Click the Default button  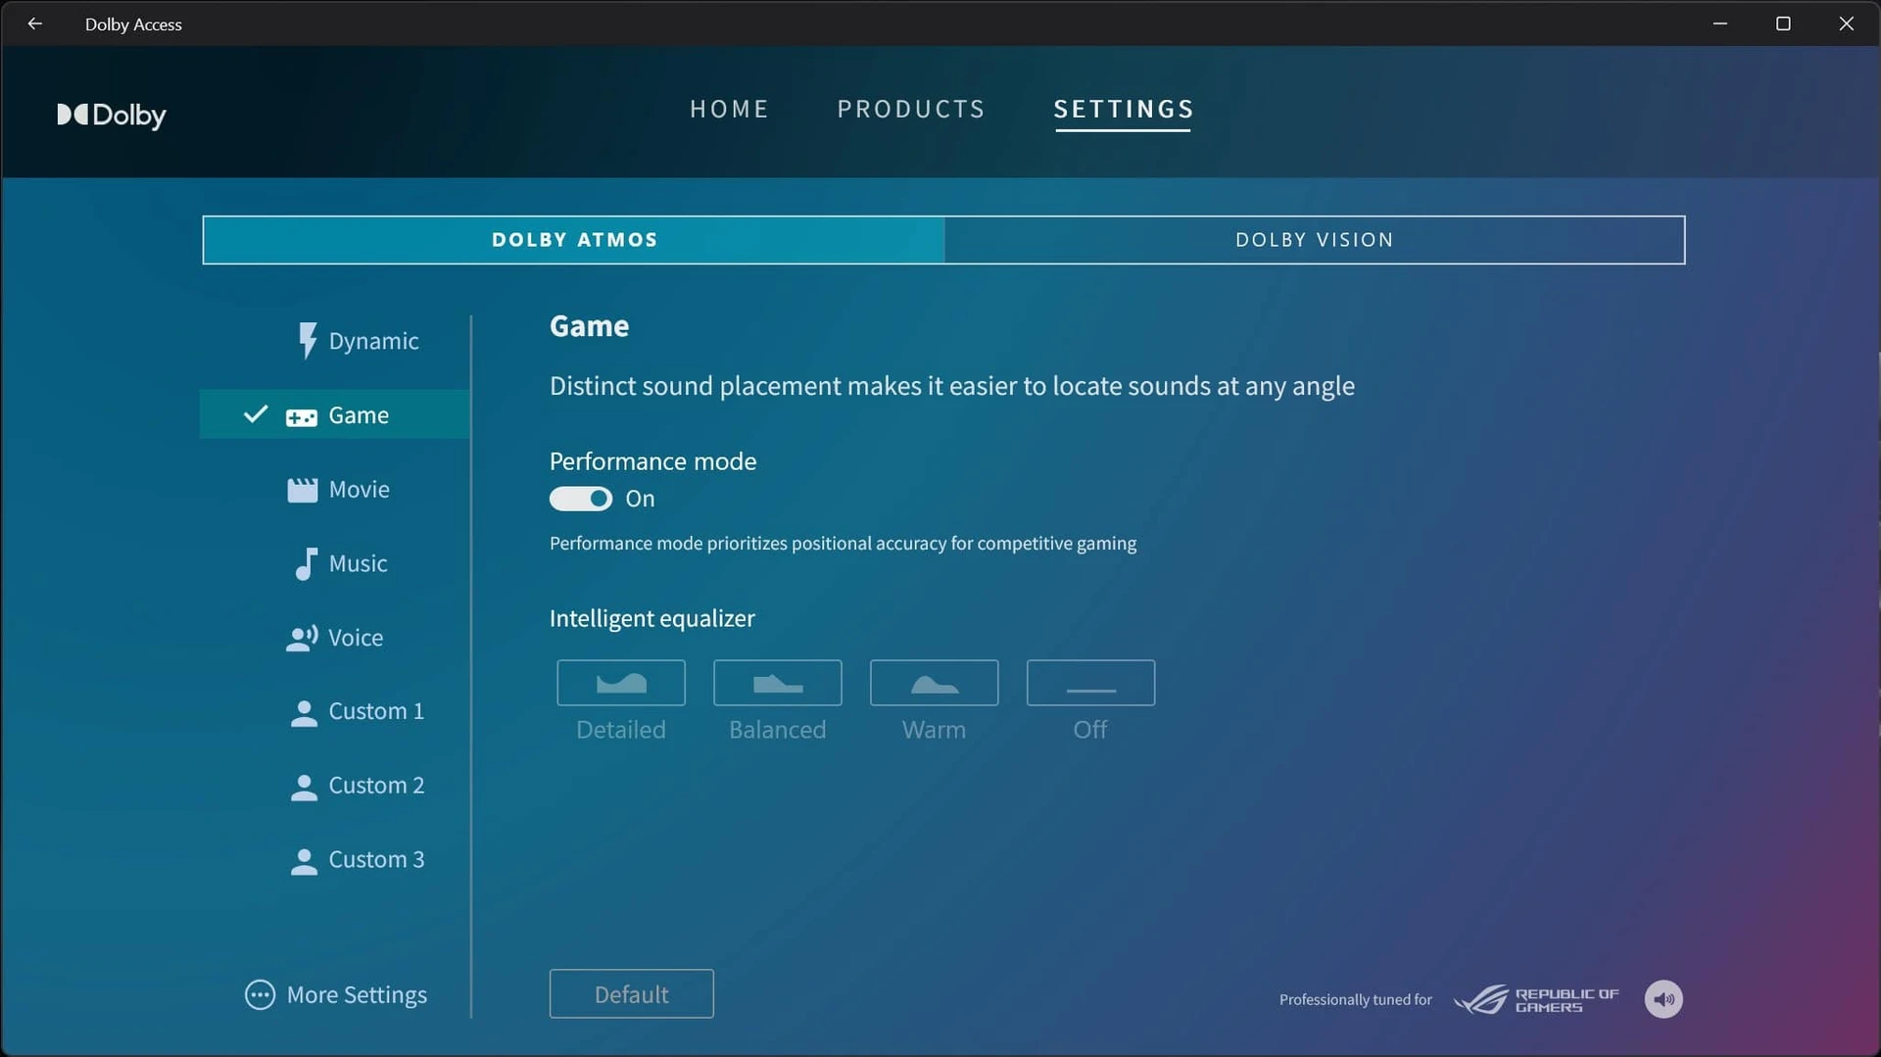pos(632,994)
